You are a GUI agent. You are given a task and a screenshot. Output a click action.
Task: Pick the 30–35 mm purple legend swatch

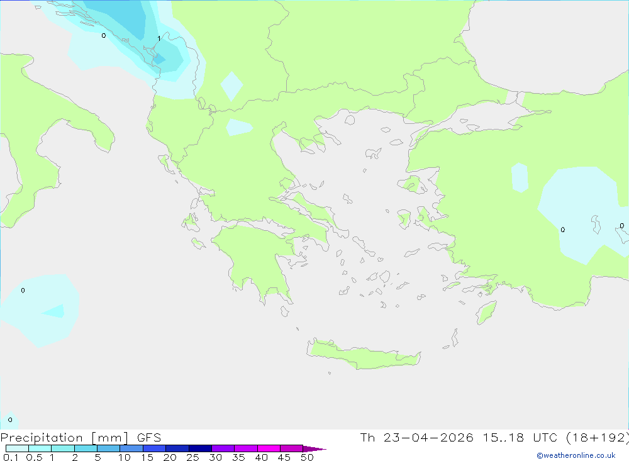click(223, 448)
